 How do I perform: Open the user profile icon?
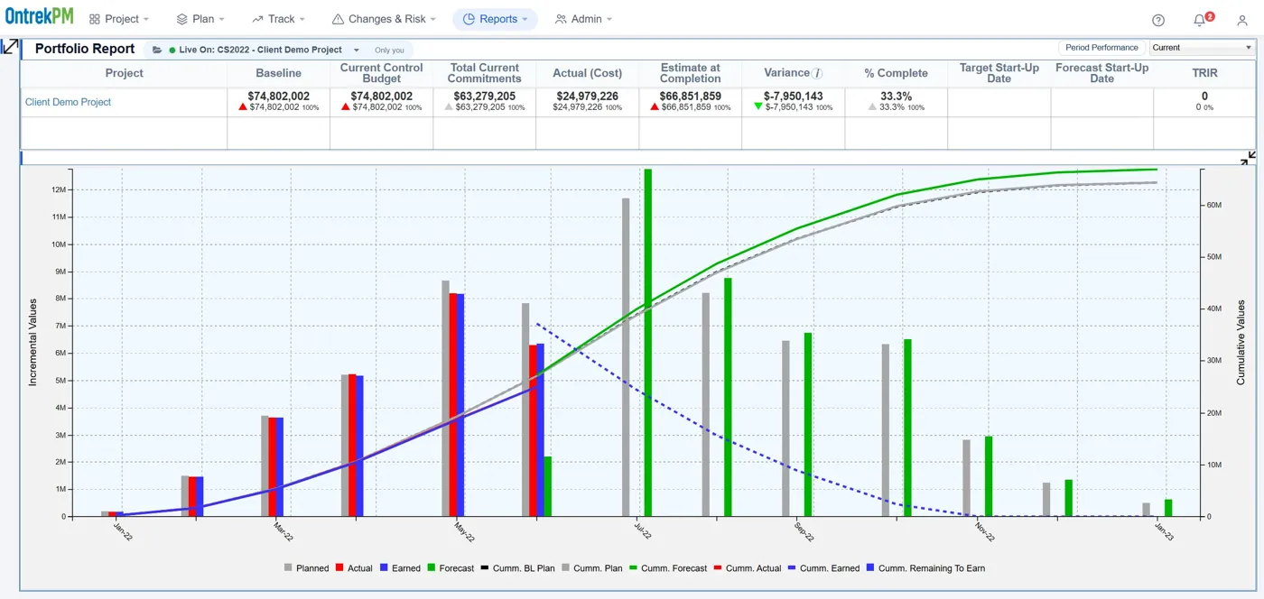(1242, 20)
